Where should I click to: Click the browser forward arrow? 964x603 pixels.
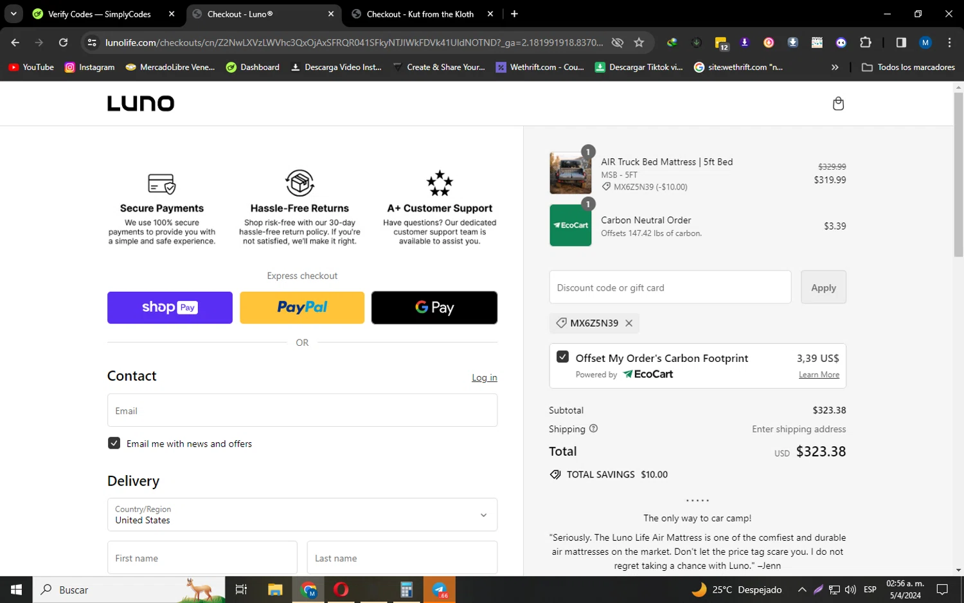click(x=39, y=42)
